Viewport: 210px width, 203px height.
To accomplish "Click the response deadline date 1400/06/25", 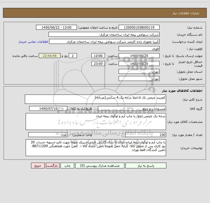I will click(139, 56).
